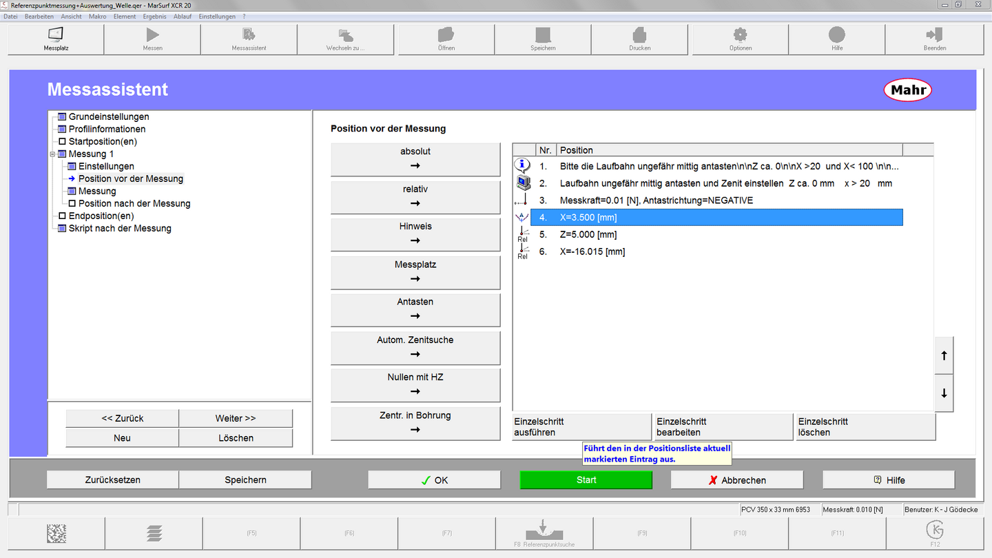Open the Makro menu
992x558 pixels.
(97, 17)
